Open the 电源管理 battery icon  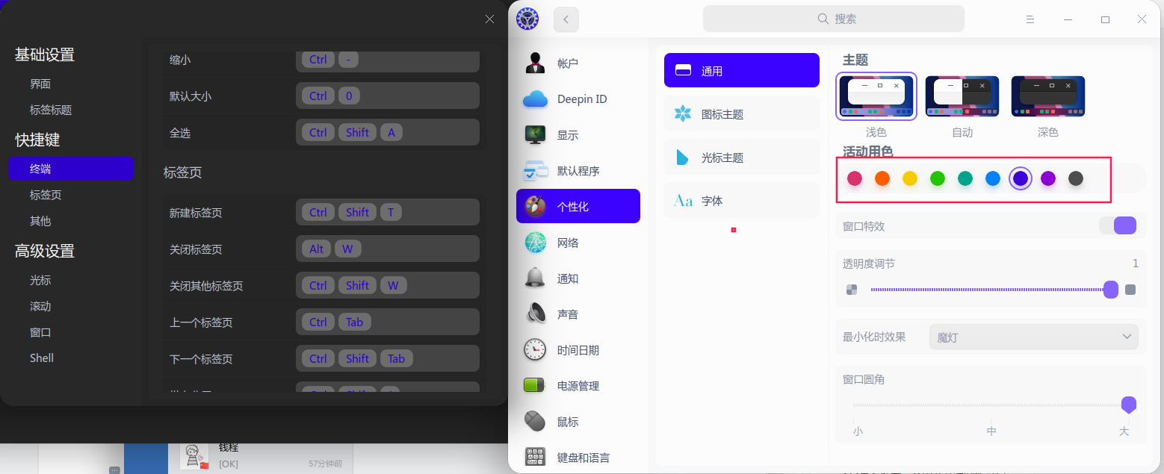pos(535,386)
